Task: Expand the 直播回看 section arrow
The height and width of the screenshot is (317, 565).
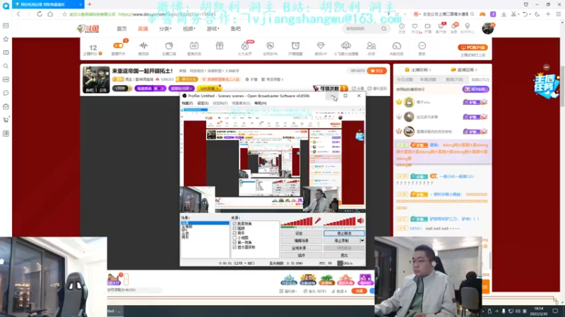Action: (476, 70)
